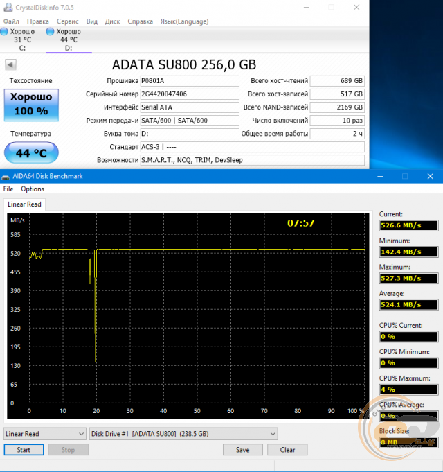Screen dimensions: 443x472
Task: Click the Block Size value 8 MB
Action: pyautogui.click(x=409, y=442)
